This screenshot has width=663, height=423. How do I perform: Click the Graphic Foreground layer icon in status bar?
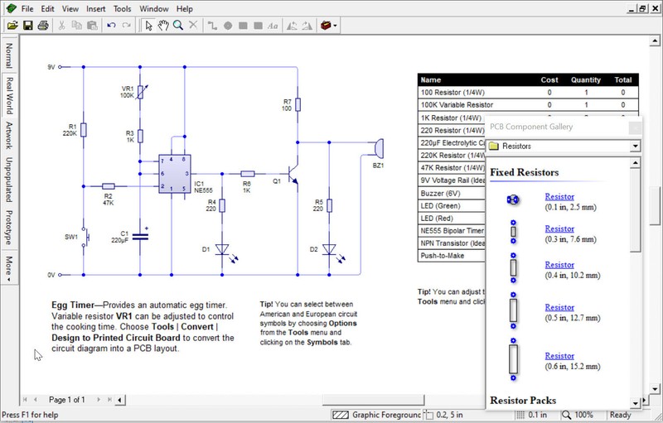click(341, 415)
